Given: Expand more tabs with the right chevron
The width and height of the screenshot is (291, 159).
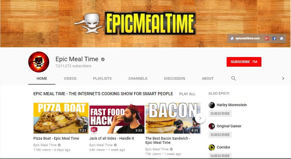Looking at the screenshot, I should [x=283, y=78].
